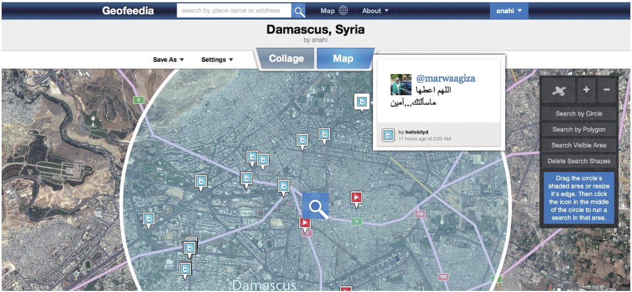This screenshot has height=292, width=632.
Task: Open the Map globe link in header
Action: [334, 11]
